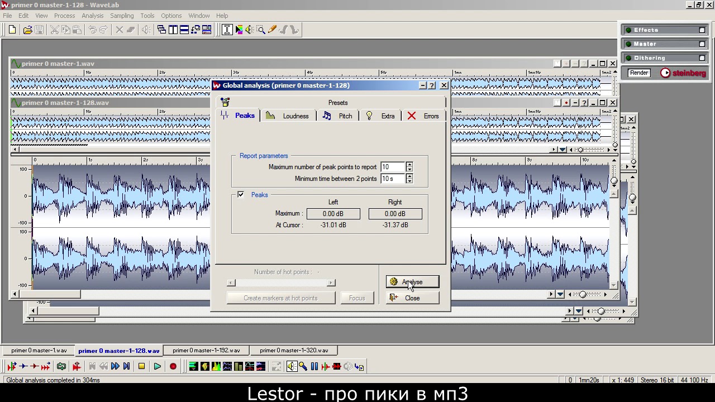Start recording with the red circle

[x=173, y=366]
